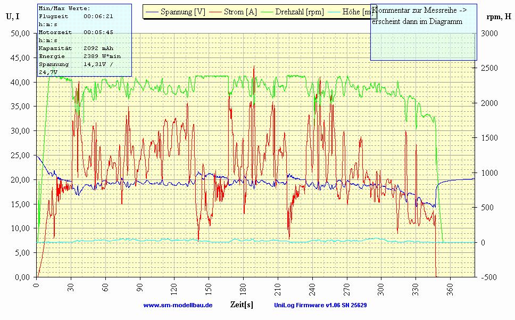
Task: Open the www.sm-modellbau.de link
Action: [178, 306]
